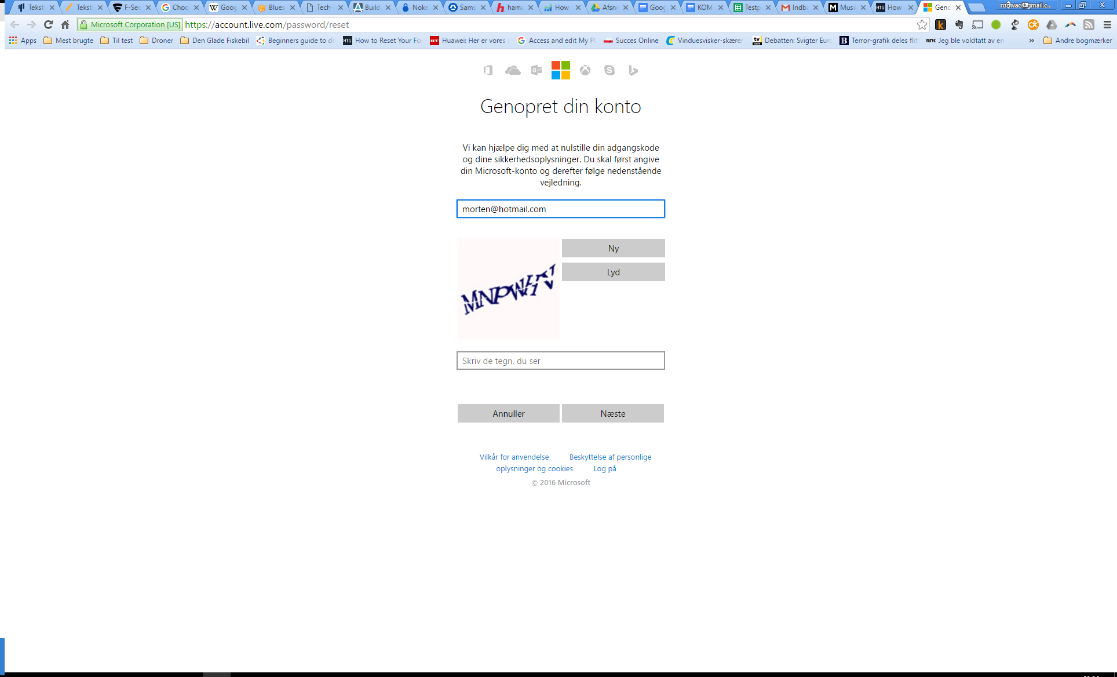Image resolution: width=1117 pixels, height=677 pixels.
Task: Expand the Chrome menu with three lines
Action: (x=1108, y=24)
